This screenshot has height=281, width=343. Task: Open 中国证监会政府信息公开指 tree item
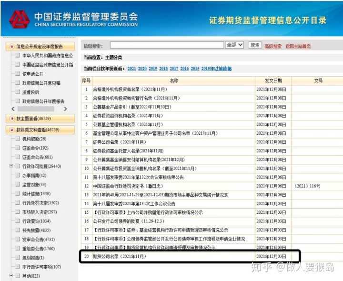coord(48,65)
